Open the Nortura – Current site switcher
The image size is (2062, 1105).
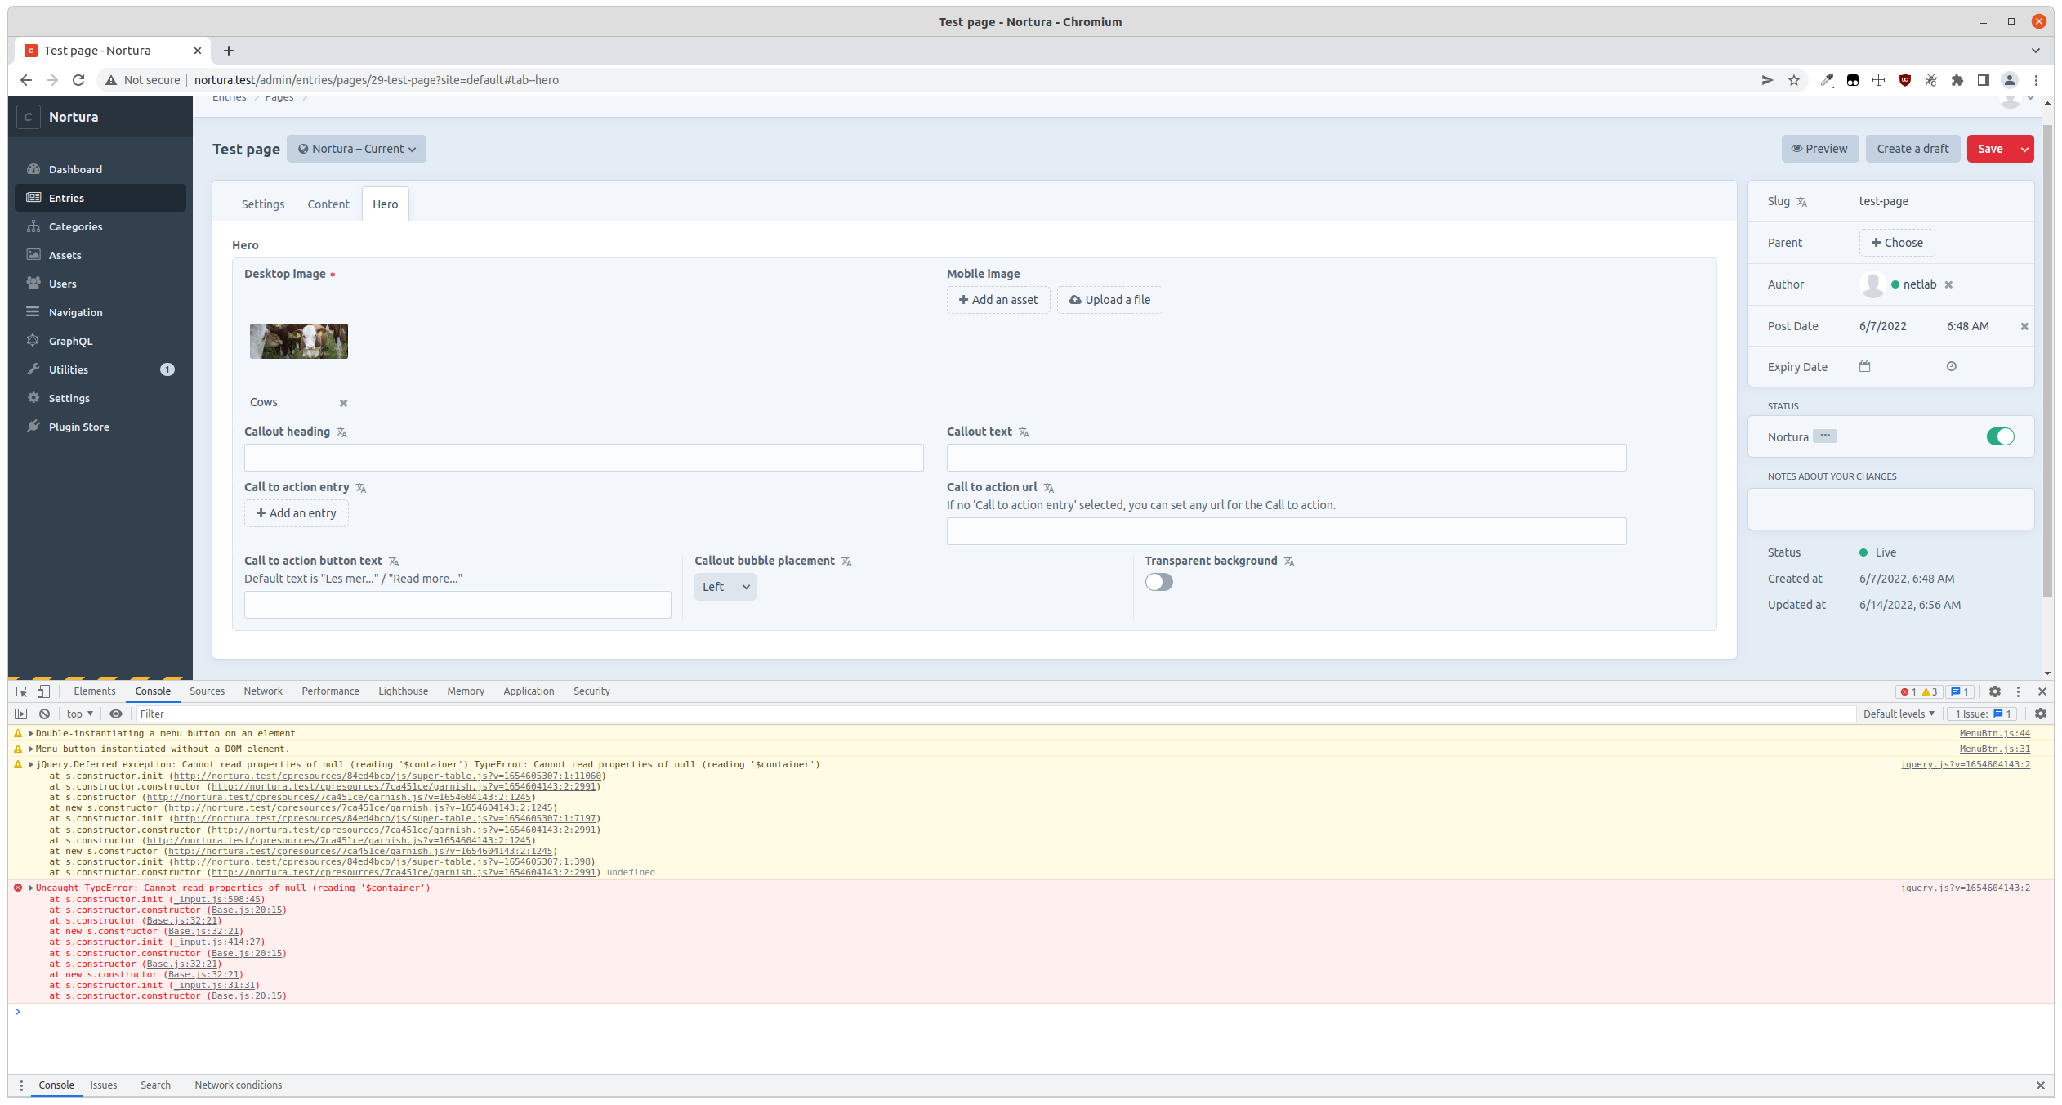point(356,149)
